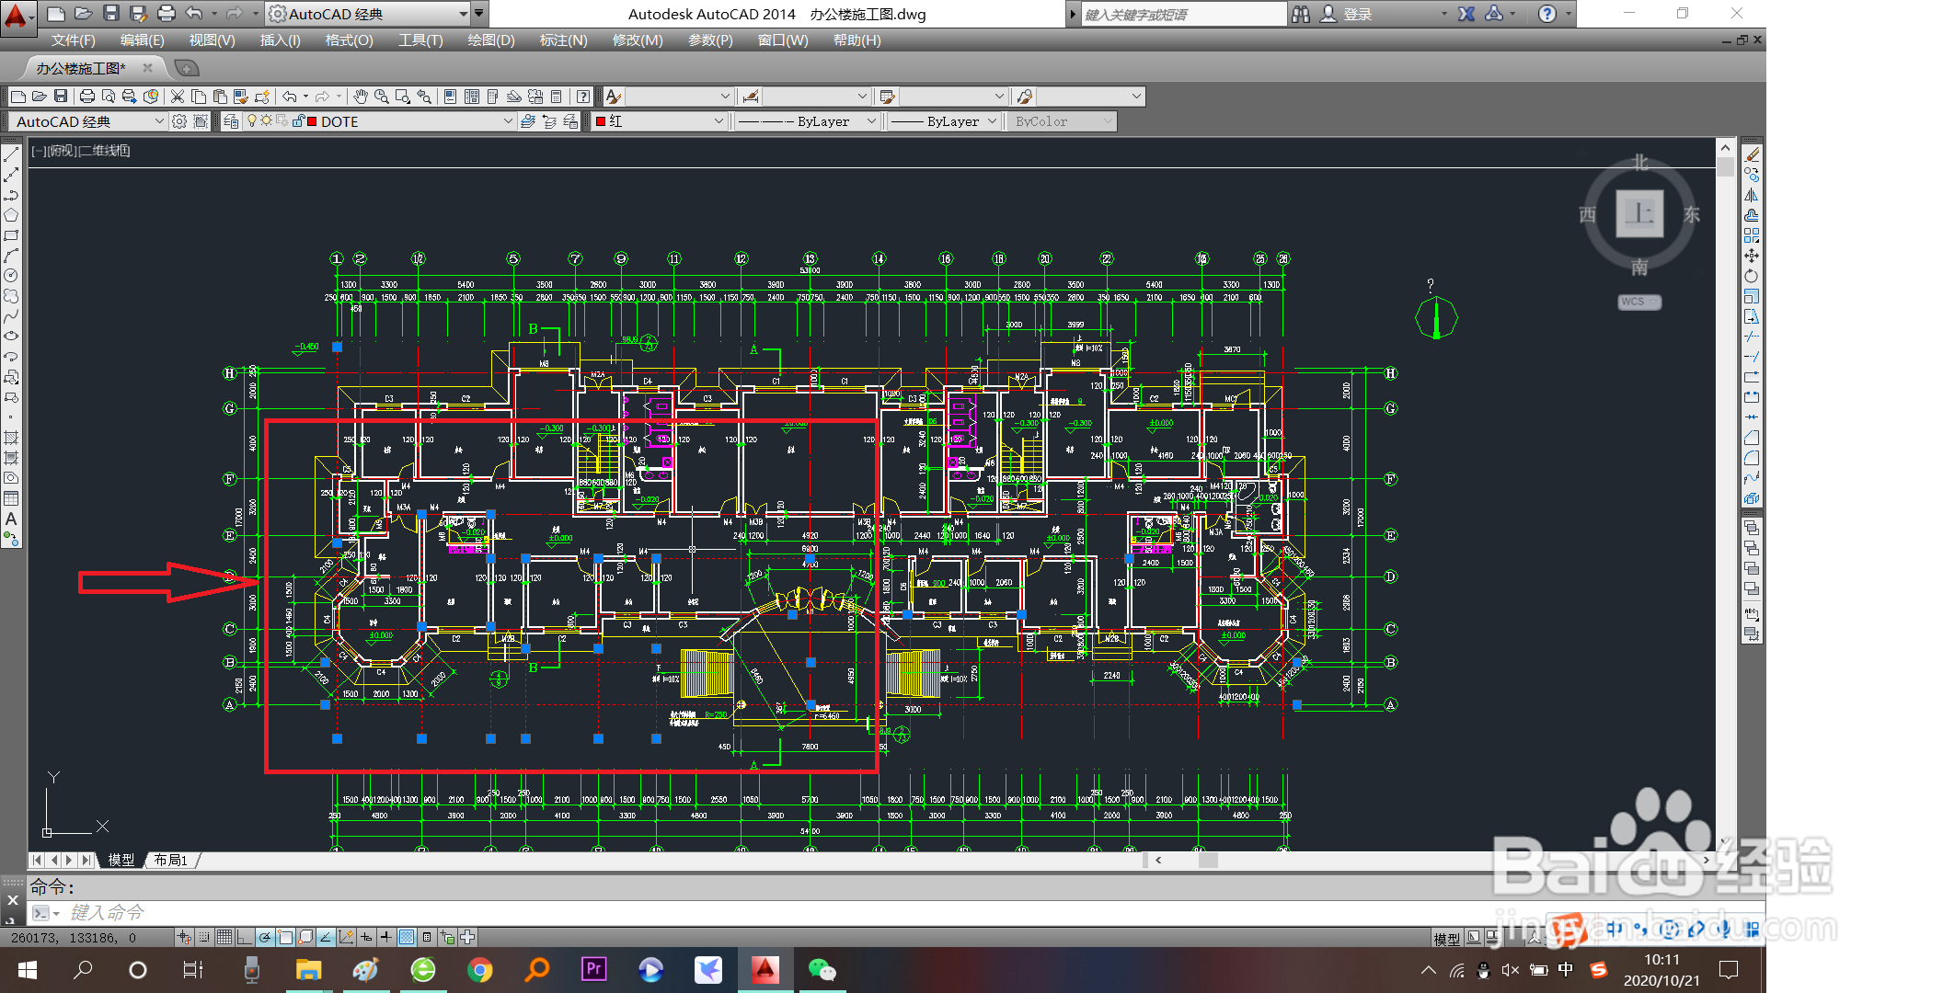Switch to the 模型 model tab
1943x993 pixels.
coord(121,860)
